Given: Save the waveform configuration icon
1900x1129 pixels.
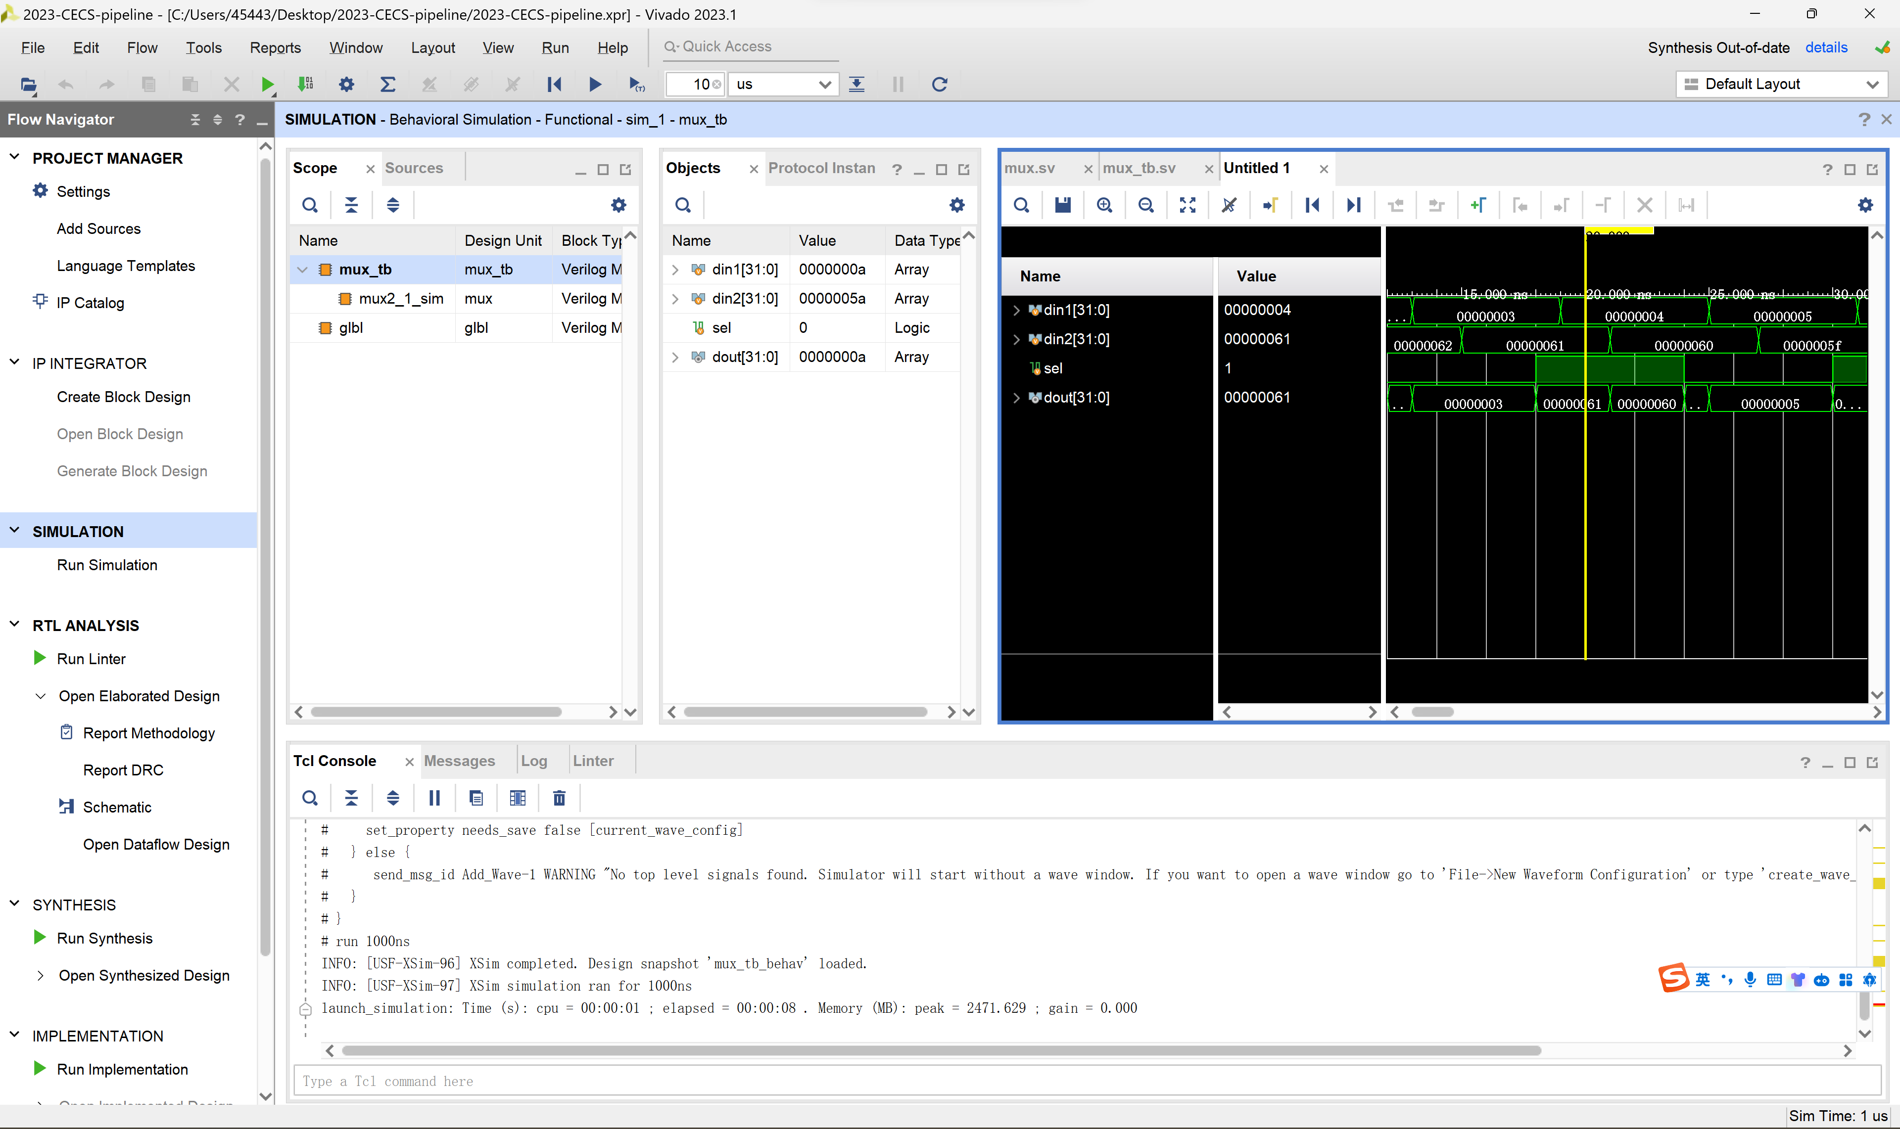Looking at the screenshot, I should coord(1063,205).
